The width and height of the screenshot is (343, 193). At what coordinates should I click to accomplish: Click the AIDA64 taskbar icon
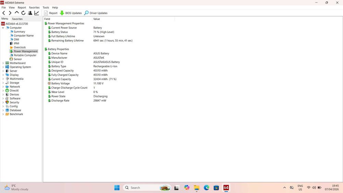(x=226, y=188)
